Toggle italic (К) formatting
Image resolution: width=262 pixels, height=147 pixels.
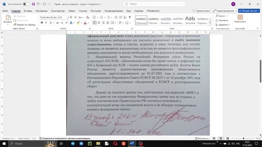point(46,23)
